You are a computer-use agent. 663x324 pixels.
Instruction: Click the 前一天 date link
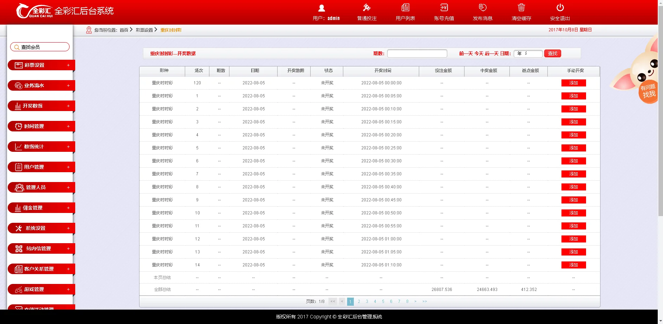click(x=466, y=53)
